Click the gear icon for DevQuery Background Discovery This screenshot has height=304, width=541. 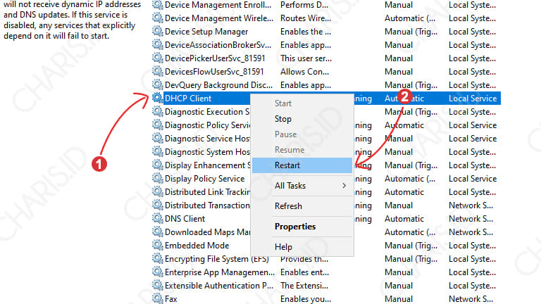158,84
